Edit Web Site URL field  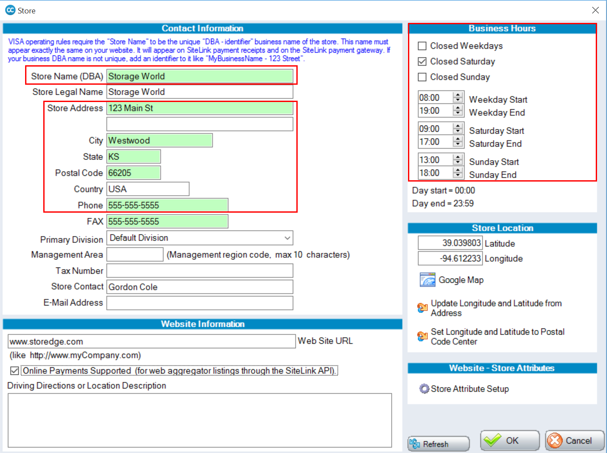tap(152, 341)
